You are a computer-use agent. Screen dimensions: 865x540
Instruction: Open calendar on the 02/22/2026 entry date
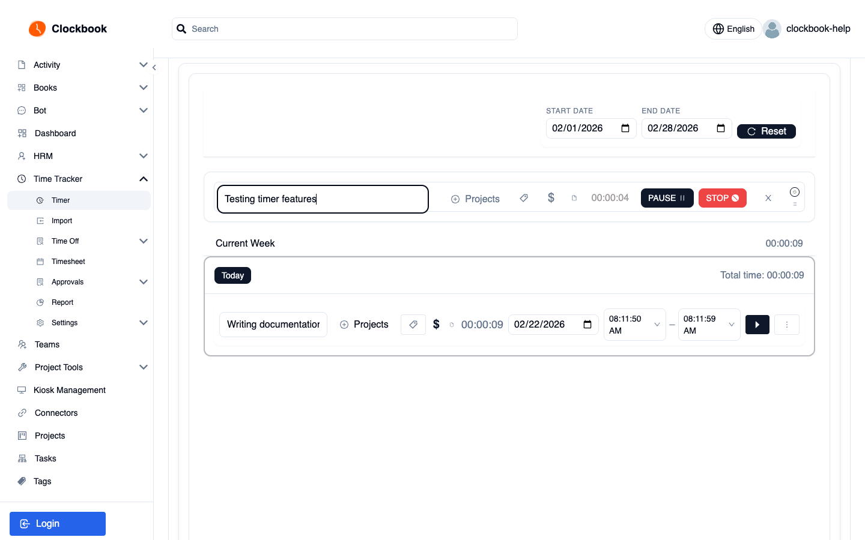pos(587,325)
